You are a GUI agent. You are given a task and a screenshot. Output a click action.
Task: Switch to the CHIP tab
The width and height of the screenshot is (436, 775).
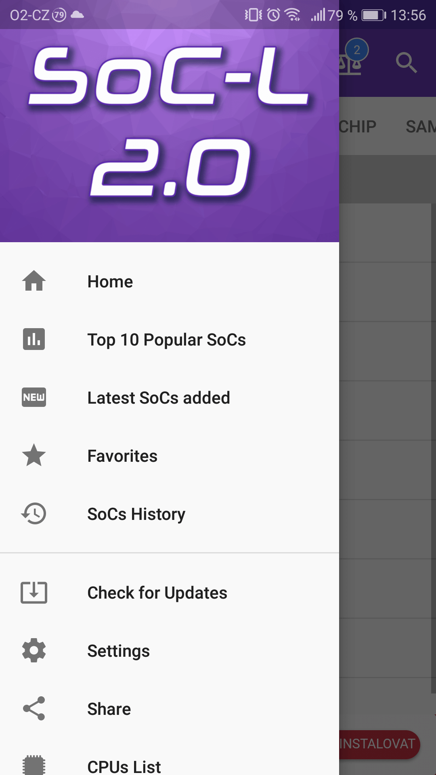pyautogui.click(x=358, y=127)
